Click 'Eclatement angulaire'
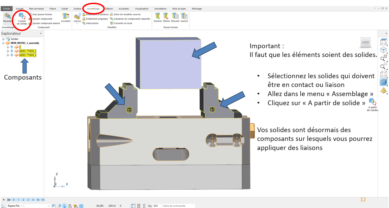The width and height of the screenshot is (389, 208). pyautogui.click(x=95, y=19)
